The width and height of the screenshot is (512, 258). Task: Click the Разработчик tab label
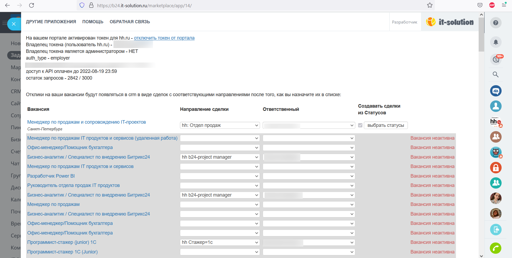(404, 22)
